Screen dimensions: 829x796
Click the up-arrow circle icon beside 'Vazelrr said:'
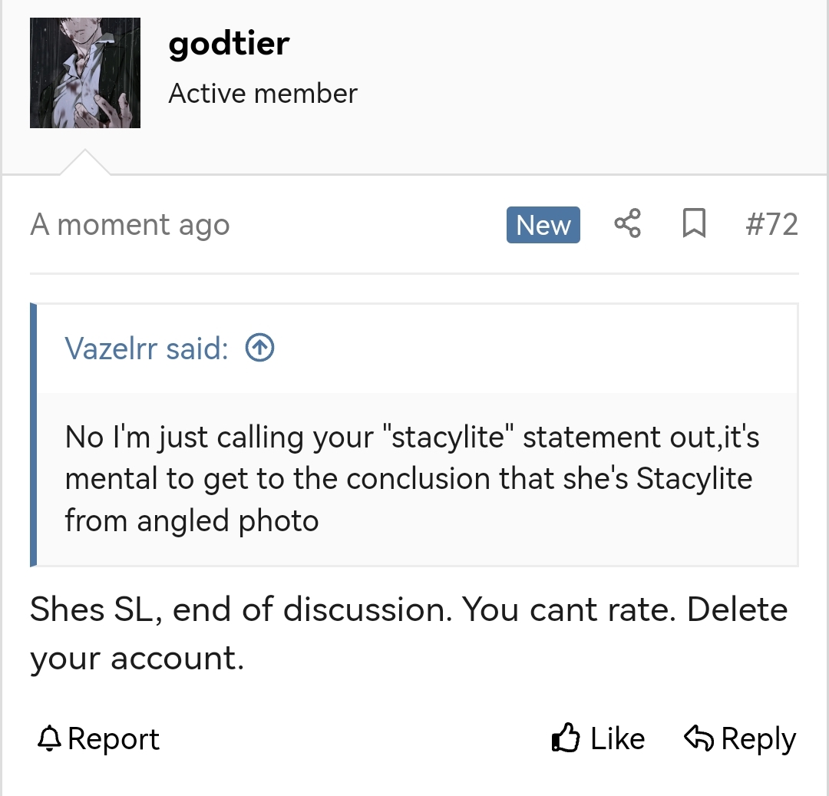click(259, 348)
